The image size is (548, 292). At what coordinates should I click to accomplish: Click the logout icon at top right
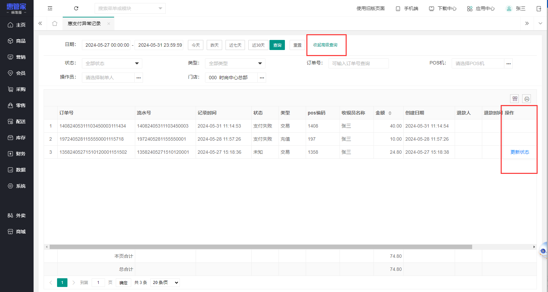[x=539, y=9]
